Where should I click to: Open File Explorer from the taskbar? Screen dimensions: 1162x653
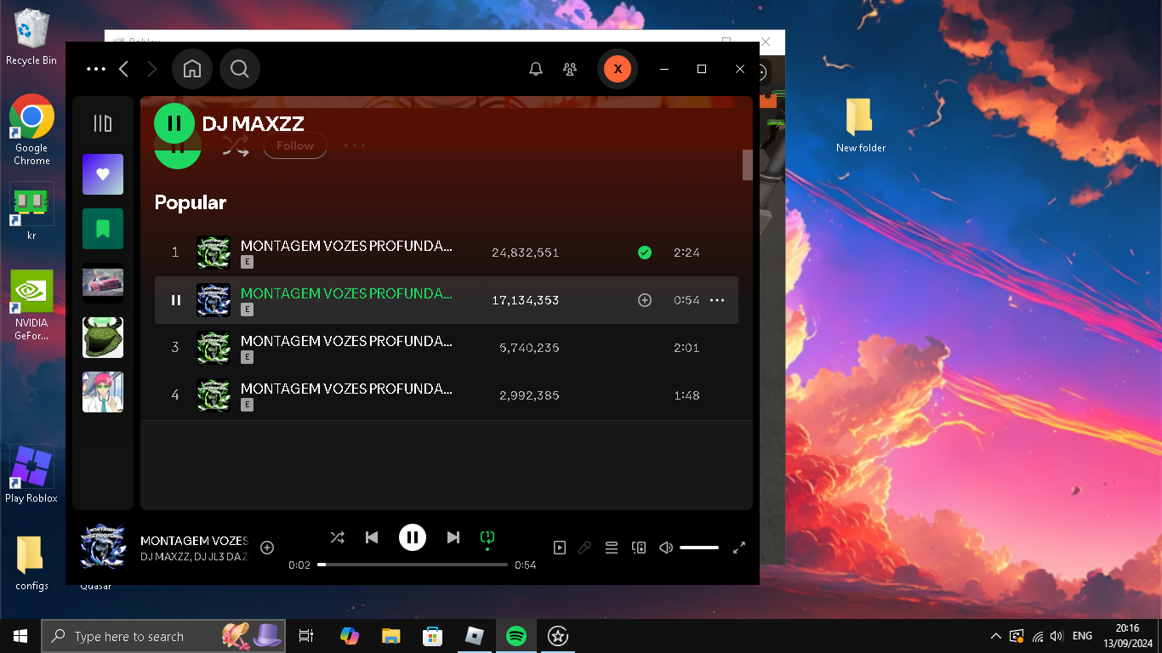tap(391, 636)
